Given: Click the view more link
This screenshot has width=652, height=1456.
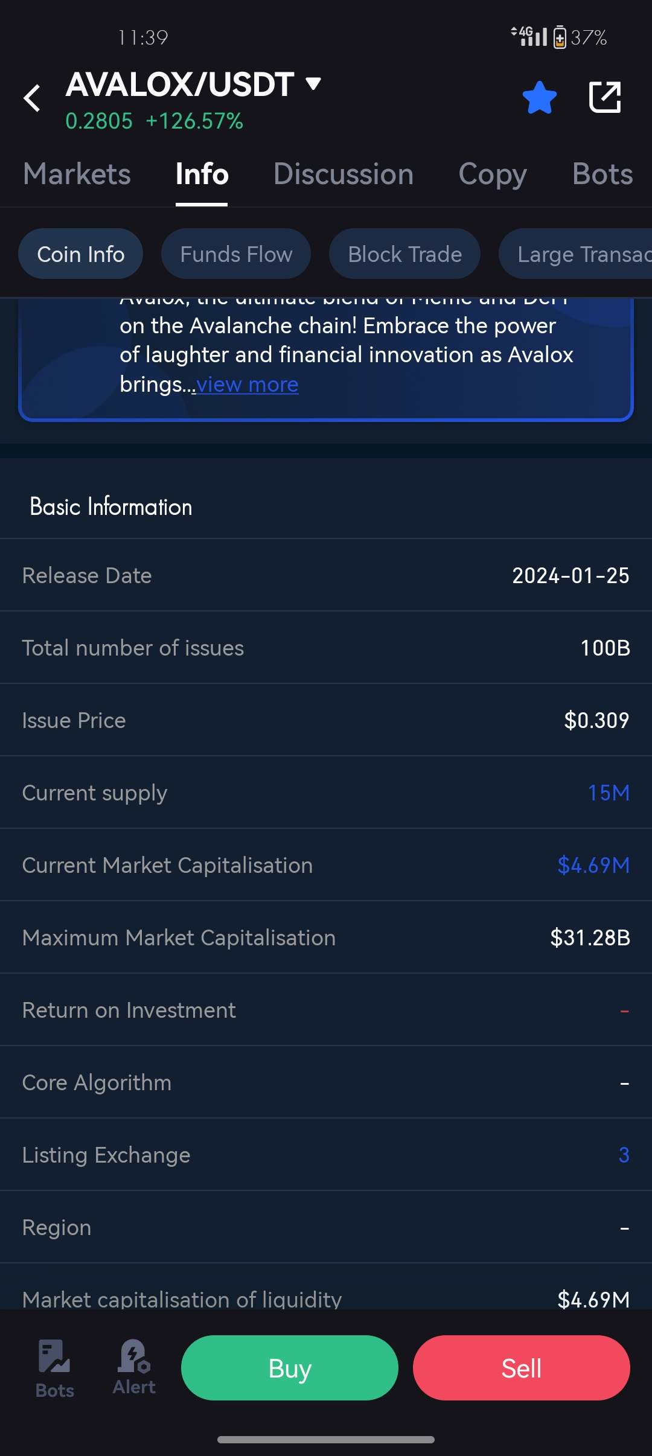Looking at the screenshot, I should 248,385.
